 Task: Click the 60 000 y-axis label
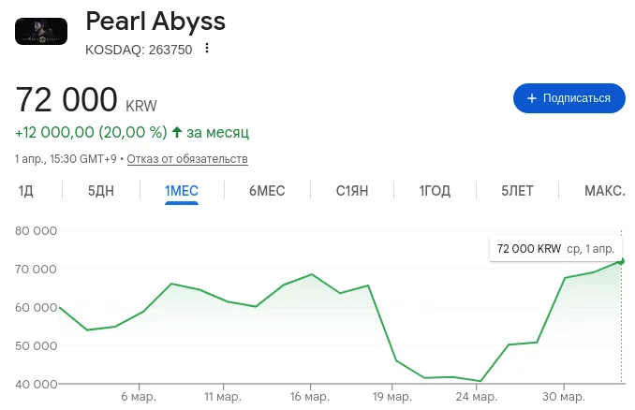click(36, 308)
